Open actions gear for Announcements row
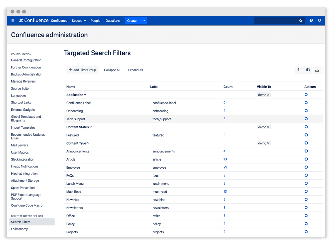332x244 pixels. 306,151
